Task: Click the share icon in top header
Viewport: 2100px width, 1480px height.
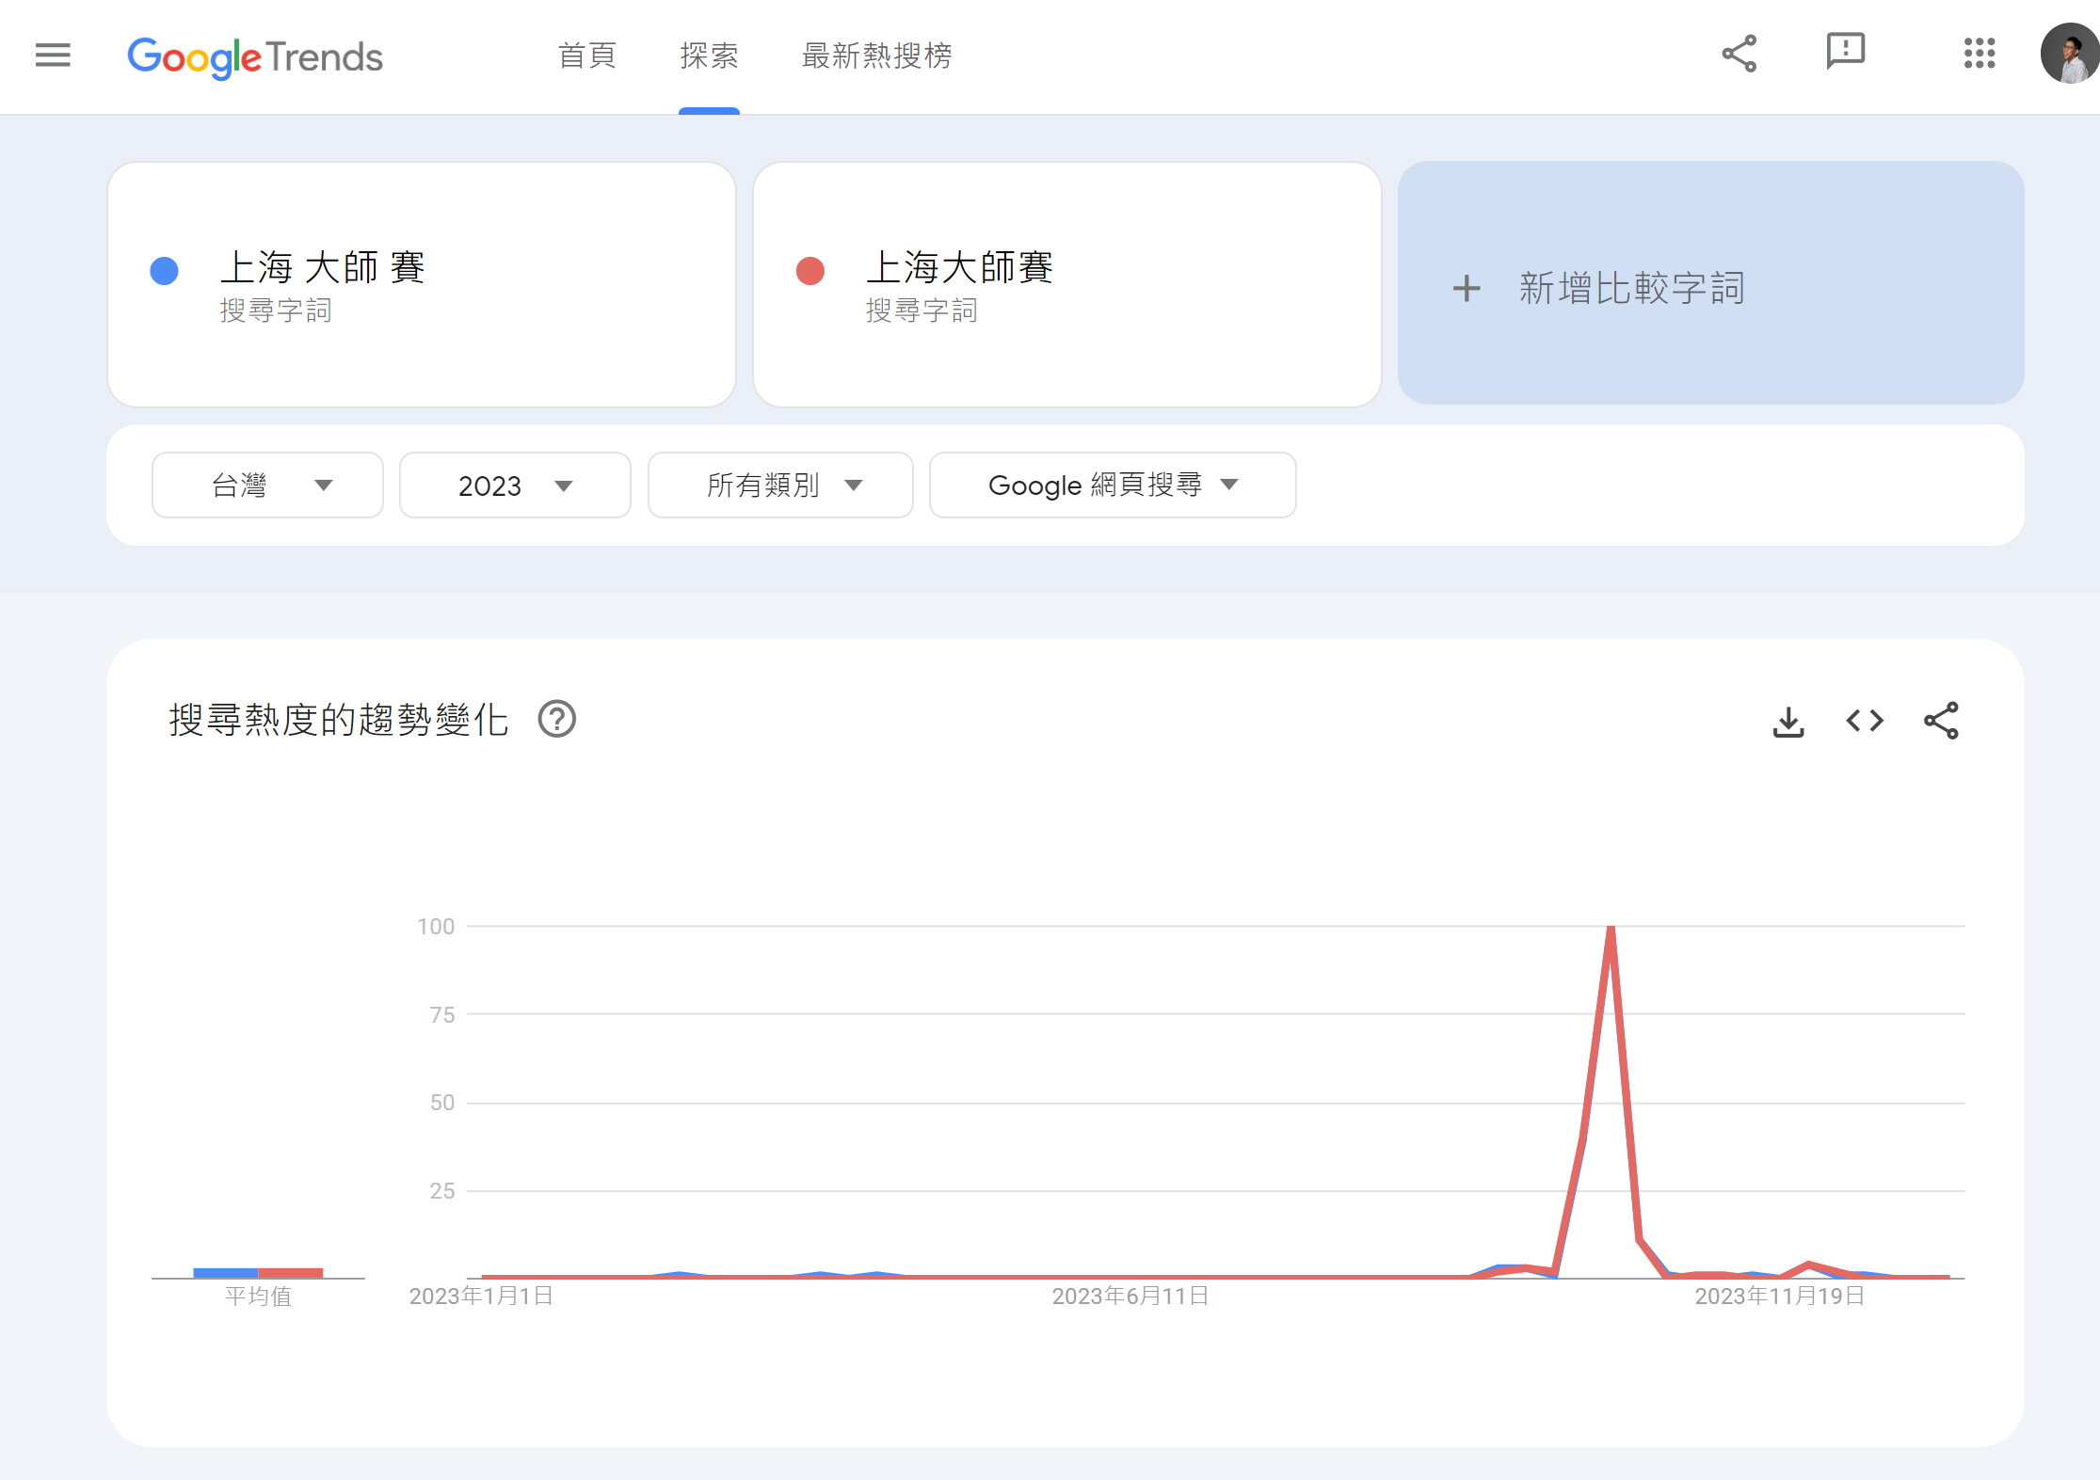Action: pos(1739,54)
